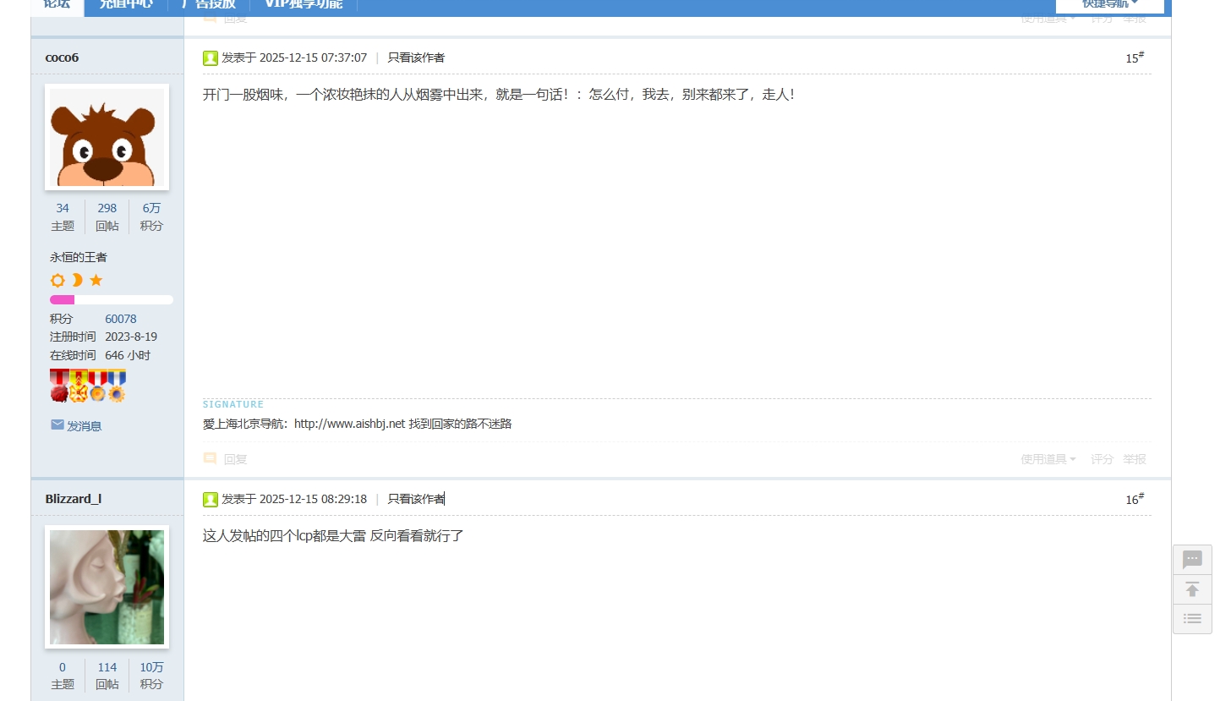Click Blizzard_l's avatar thumbnail
The image size is (1231, 701).
(107, 587)
